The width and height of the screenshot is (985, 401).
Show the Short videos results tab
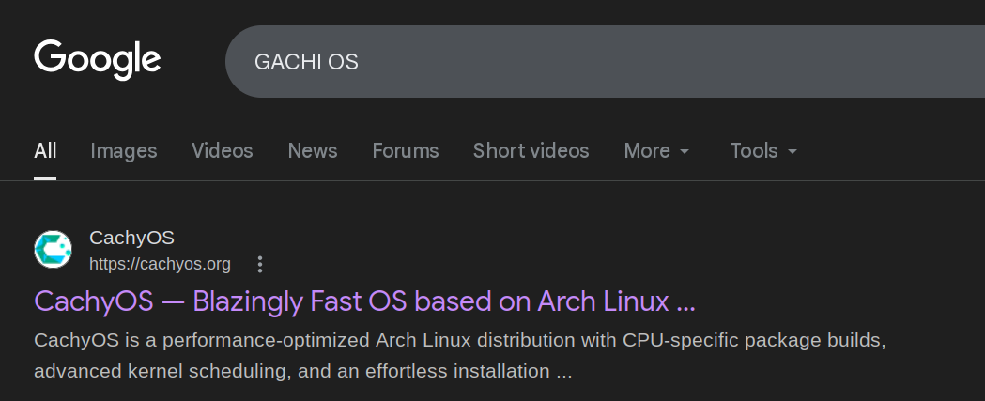click(x=531, y=151)
